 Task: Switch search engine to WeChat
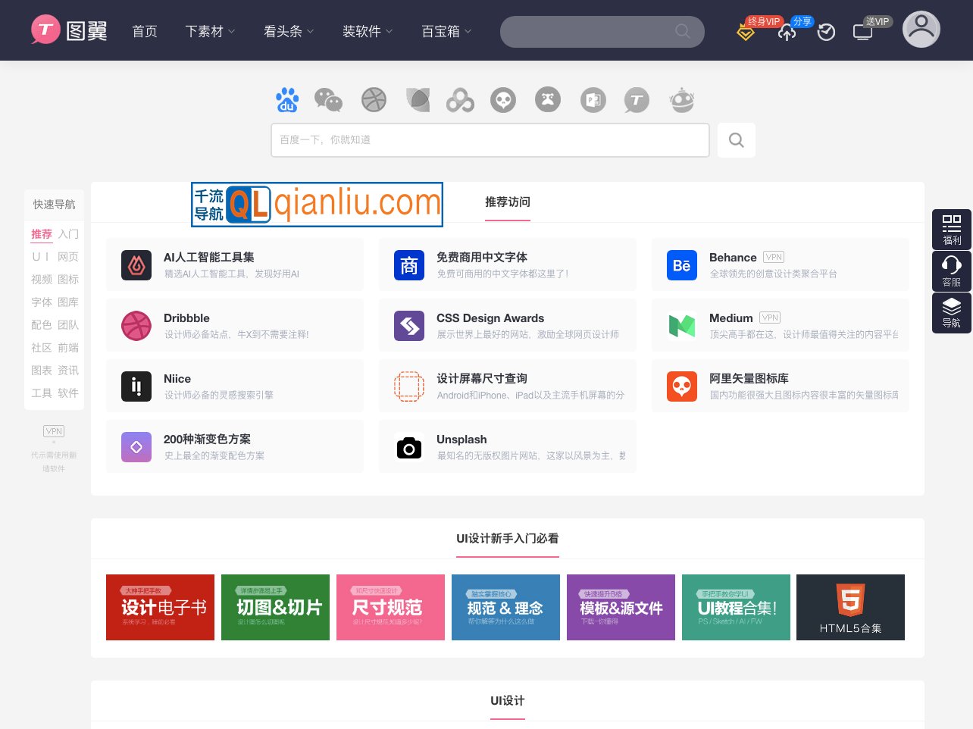(329, 99)
